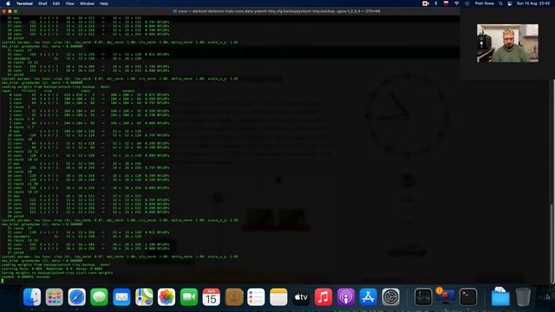This screenshot has height=312, width=555.
Task: Open Apple TV app in Dock
Action: pyautogui.click(x=301, y=296)
